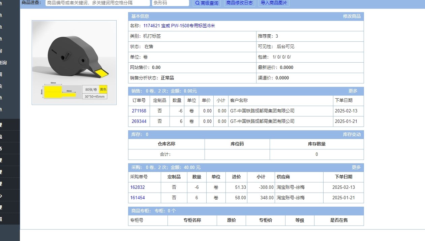Click 专柜号 column header
Viewport: 425px width, 241px height.
pos(148,220)
